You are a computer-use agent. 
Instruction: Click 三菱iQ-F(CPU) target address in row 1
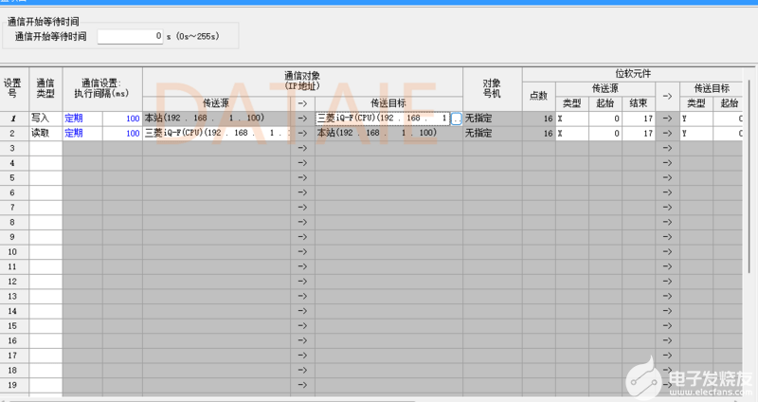tap(383, 119)
